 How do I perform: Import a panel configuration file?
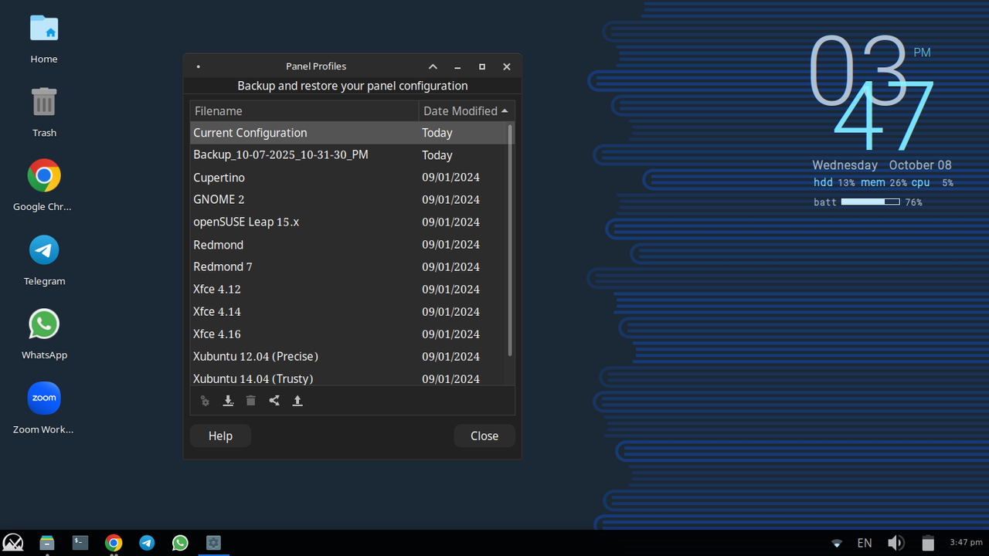coord(297,400)
